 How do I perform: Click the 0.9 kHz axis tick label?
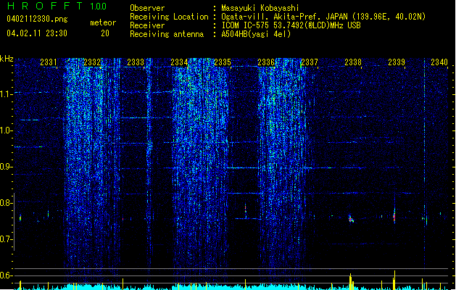[x=7, y=167]
